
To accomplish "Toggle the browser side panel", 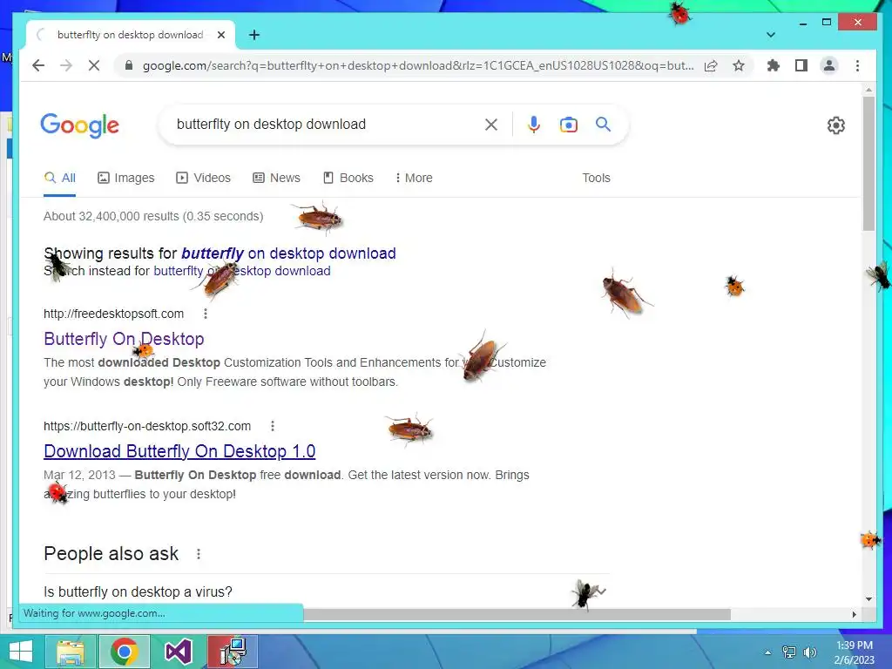I will point(801,65).
